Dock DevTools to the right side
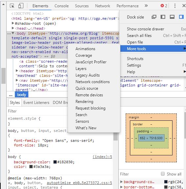 point(181,17)
